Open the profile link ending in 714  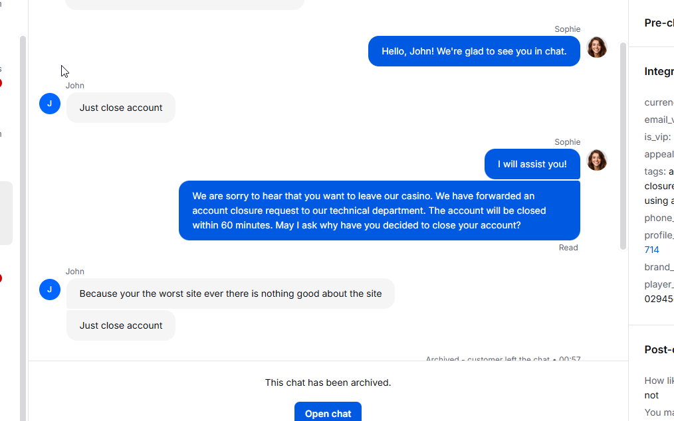651,250
